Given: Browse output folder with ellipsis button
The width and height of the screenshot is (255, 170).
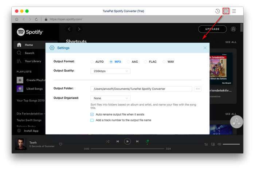Looking at the screenshot, I should point(198,89).
